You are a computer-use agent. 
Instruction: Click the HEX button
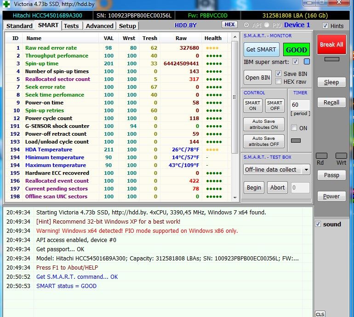tap(229, 24)
